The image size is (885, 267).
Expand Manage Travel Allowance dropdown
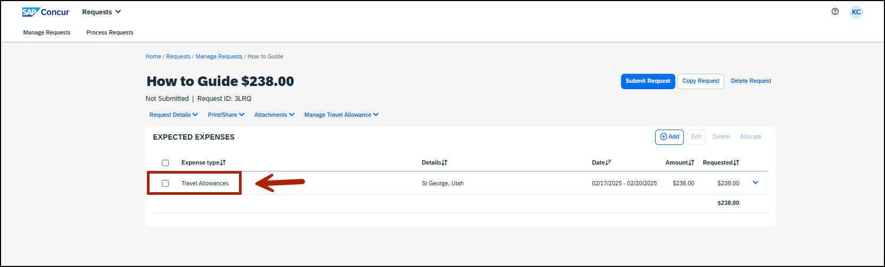point(341,115)
